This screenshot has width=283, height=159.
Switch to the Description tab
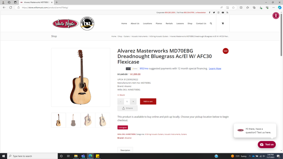pos(125,150)
